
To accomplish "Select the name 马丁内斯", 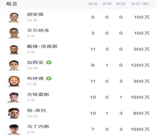I will click(38, 126).
